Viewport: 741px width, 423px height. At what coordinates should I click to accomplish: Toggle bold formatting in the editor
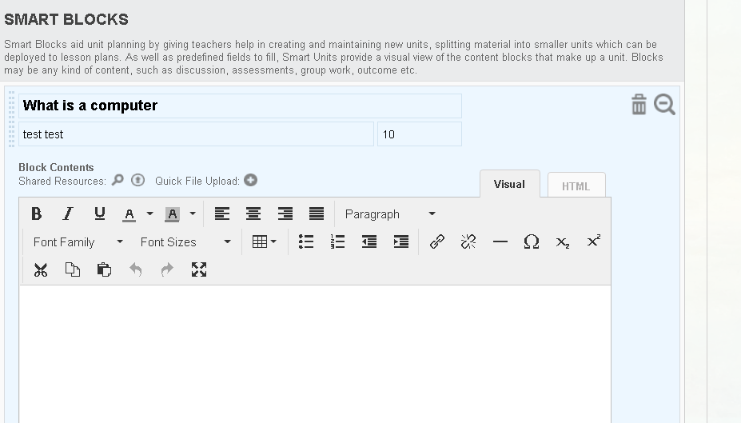[37, 214]
